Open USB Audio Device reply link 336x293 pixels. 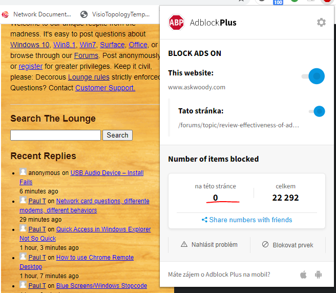(107, 173)
